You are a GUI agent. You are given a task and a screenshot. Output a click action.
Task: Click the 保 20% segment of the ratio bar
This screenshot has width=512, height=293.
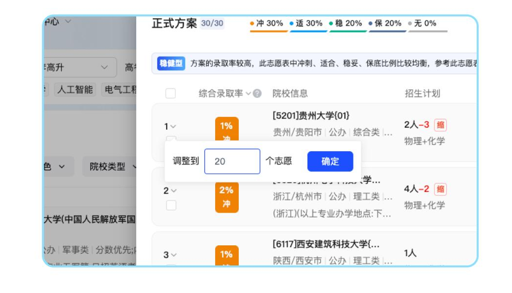pyautogui.click(x=387, y=31)
